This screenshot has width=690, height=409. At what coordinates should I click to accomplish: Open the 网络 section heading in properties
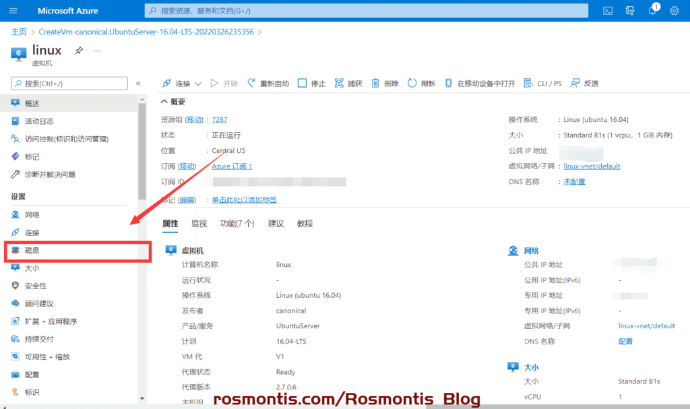coord(531,251)
